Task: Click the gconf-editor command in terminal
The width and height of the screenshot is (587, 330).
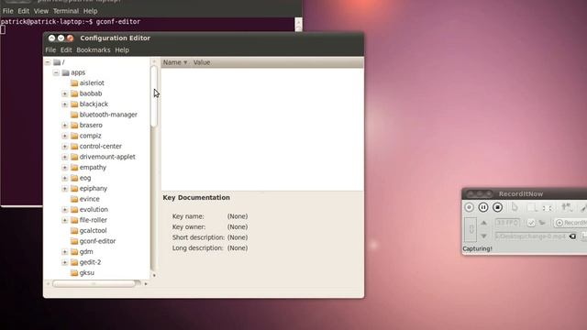Action: pyautogui.click(x=118, y=22)
